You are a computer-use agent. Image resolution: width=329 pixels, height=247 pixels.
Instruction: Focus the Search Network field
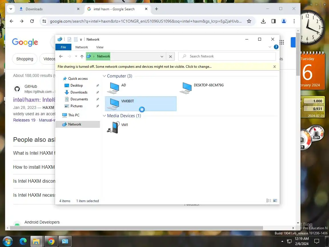(x=227, y=56)
